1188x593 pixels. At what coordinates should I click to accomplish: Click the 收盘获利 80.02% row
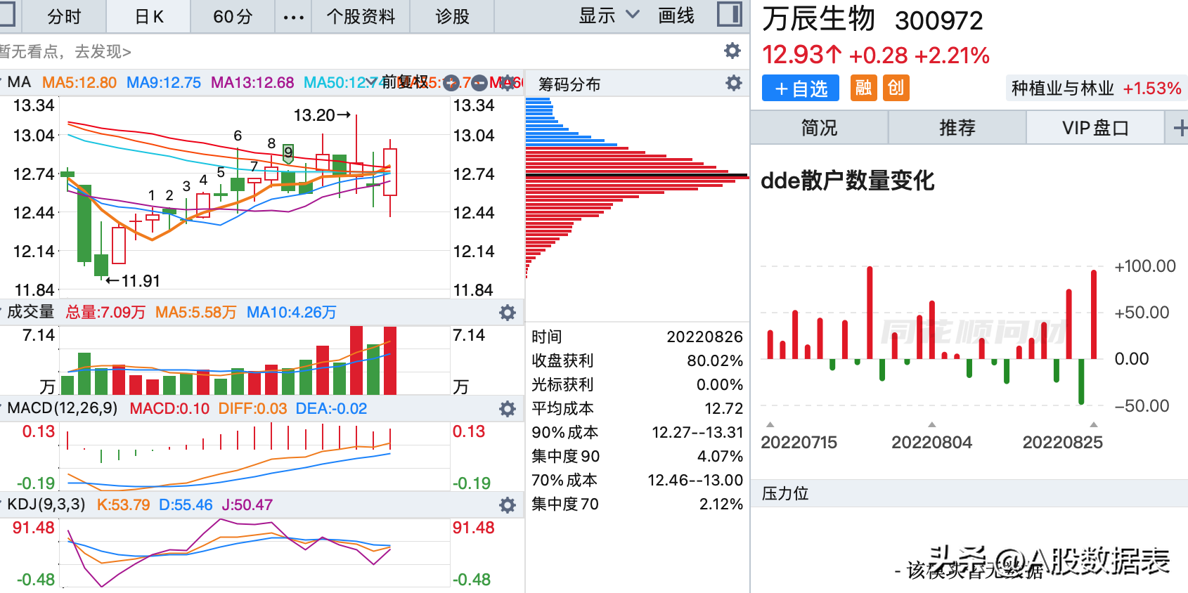(637, 360)
